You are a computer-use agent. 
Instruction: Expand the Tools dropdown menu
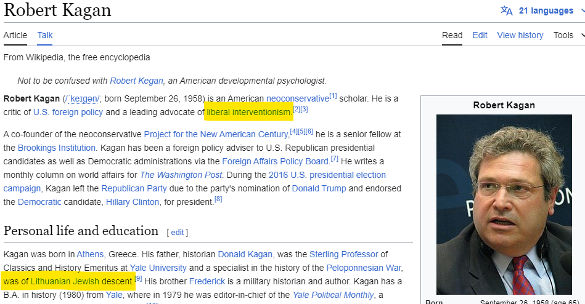click(x=568, y=35)
